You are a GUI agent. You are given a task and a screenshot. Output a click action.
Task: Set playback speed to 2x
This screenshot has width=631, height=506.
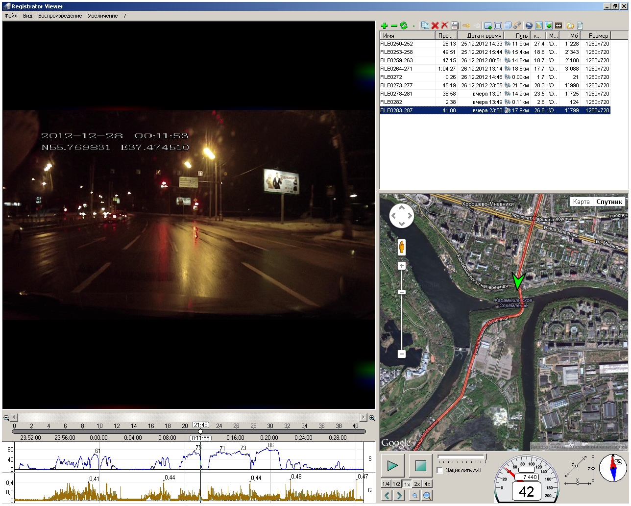[417, 484]
